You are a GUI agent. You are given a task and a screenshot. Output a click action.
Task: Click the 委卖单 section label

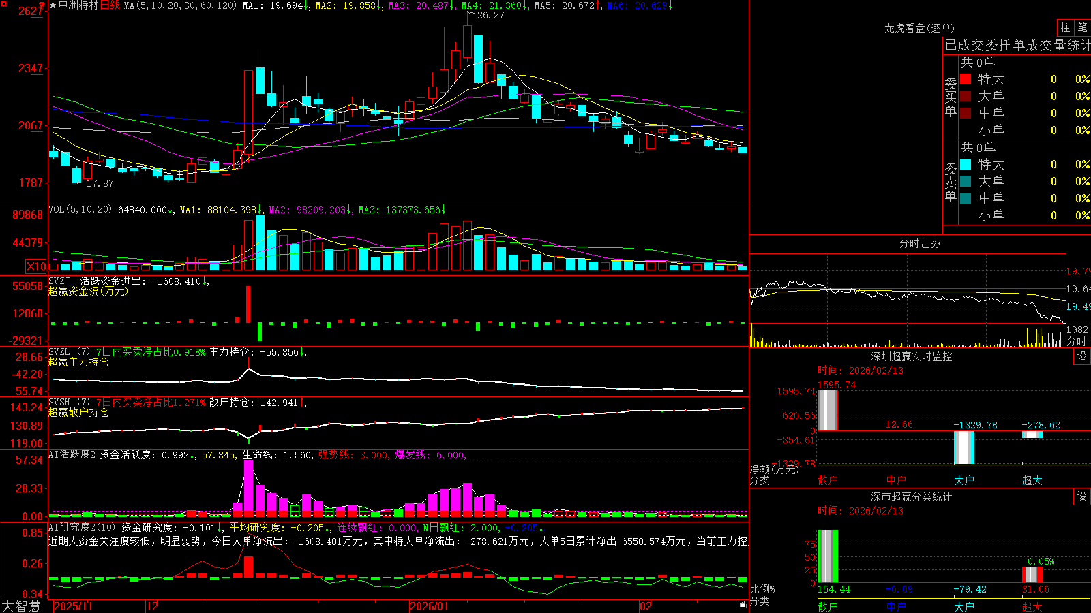pyautogui.click(x=951, y=181)
